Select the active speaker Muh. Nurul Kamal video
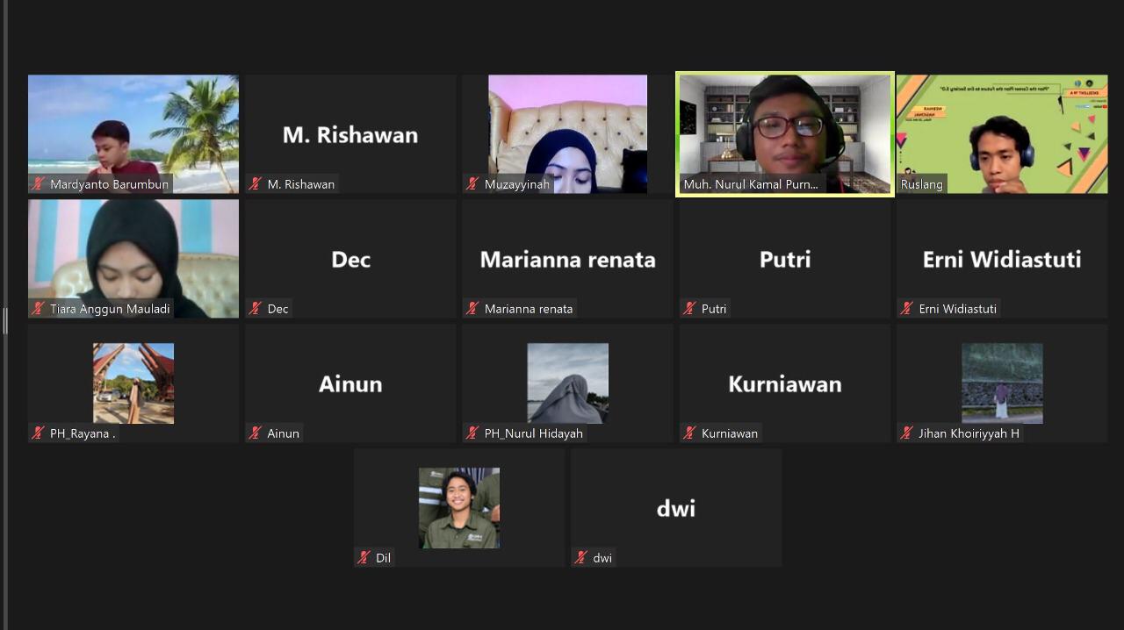 pos(785,134)
